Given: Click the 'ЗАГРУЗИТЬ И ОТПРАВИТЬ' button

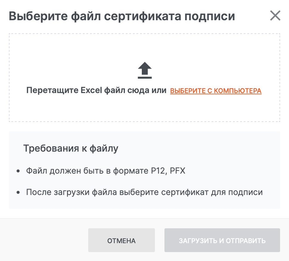Looking at the screenshot, I should tap(222, 240).
